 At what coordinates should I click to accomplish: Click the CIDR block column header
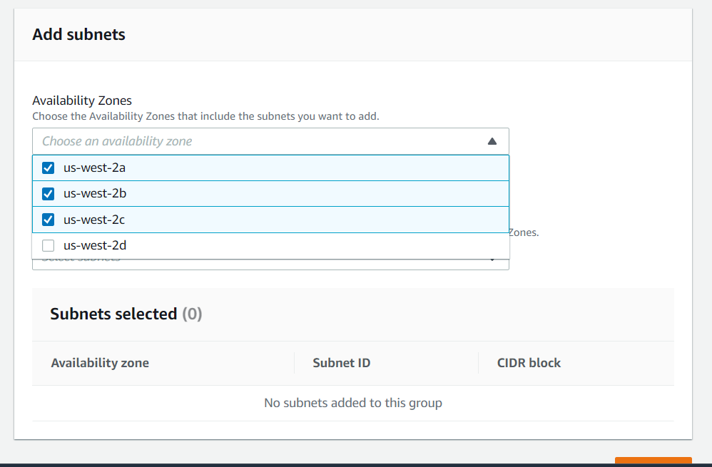(529, 363)
